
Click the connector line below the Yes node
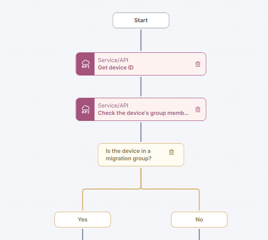82,234
